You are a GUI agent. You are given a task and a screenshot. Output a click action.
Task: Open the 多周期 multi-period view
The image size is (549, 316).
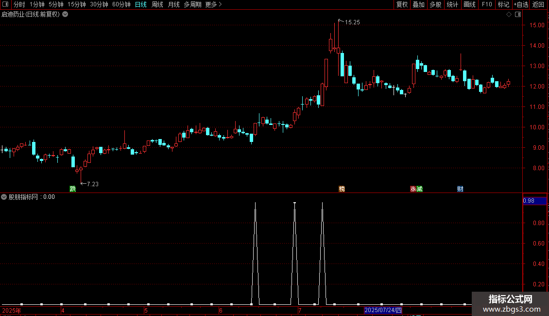pos(192,4)
